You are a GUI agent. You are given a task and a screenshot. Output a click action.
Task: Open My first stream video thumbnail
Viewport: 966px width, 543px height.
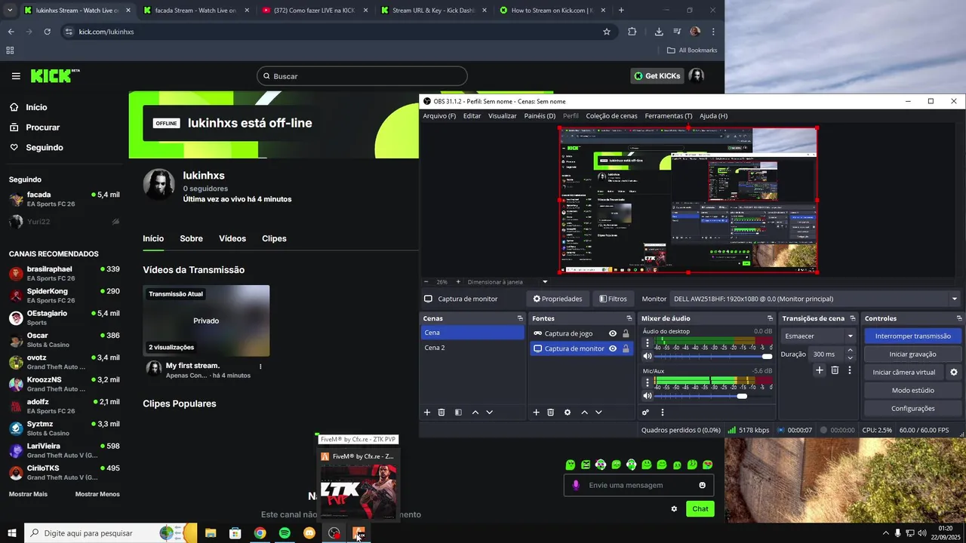point(206,321)
